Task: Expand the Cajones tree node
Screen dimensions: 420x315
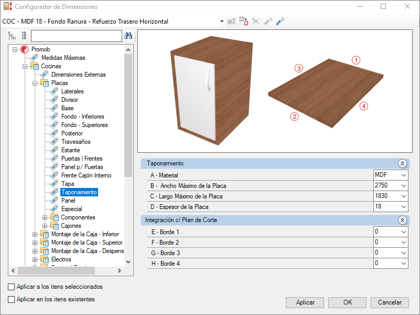Action: click(x=45, y=226)
